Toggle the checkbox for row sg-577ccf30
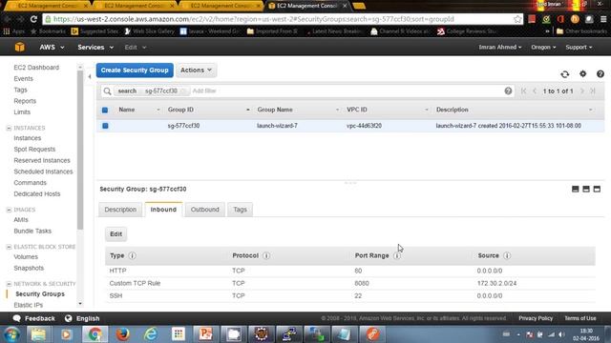Screen dimensions: 611x343 tap(105, 126)
